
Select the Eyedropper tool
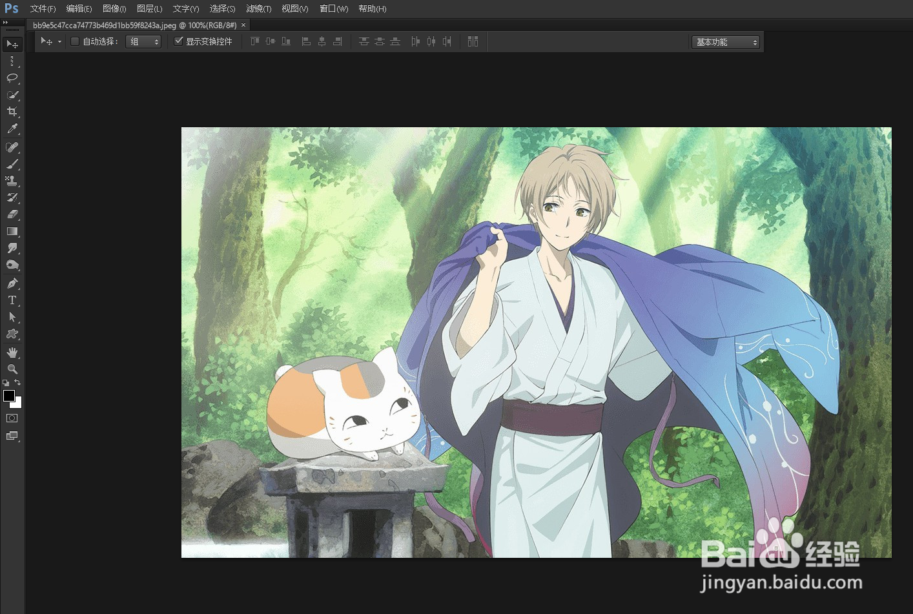[x=12, y=129]
